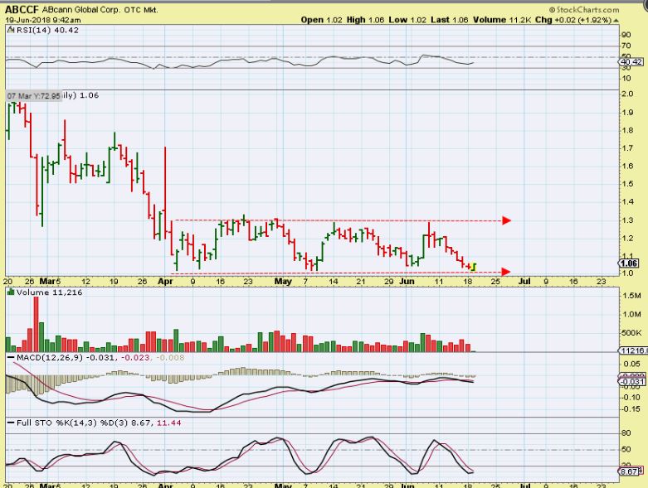Click the 11.44 stochastic %D value
Screen dimensions: 648x488
point(169,423)
